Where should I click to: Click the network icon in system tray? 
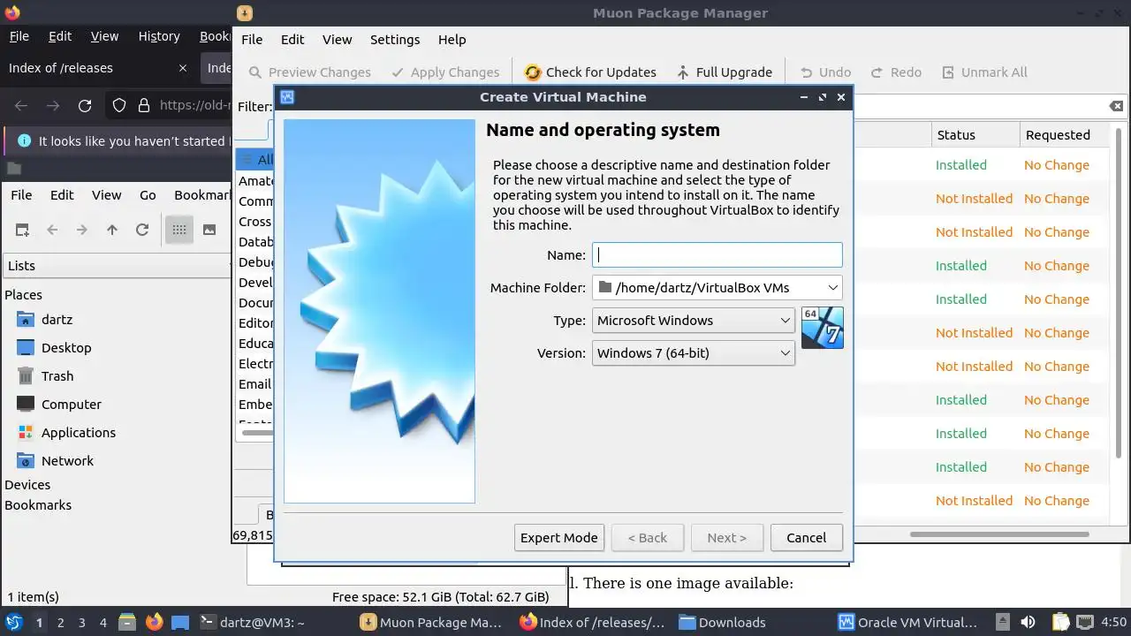point(1085,623)
